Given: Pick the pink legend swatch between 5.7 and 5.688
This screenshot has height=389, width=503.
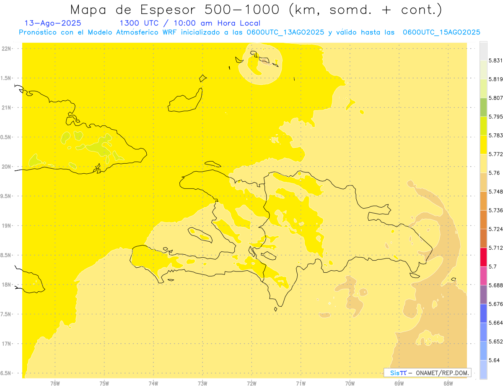Looking at the screenshot, I should pos(483,276).
